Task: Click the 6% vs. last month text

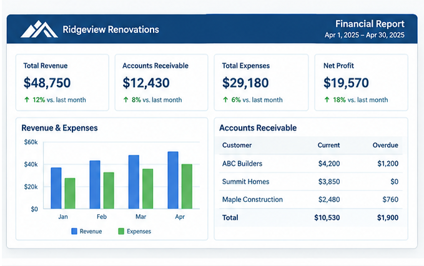Action: 257,100
